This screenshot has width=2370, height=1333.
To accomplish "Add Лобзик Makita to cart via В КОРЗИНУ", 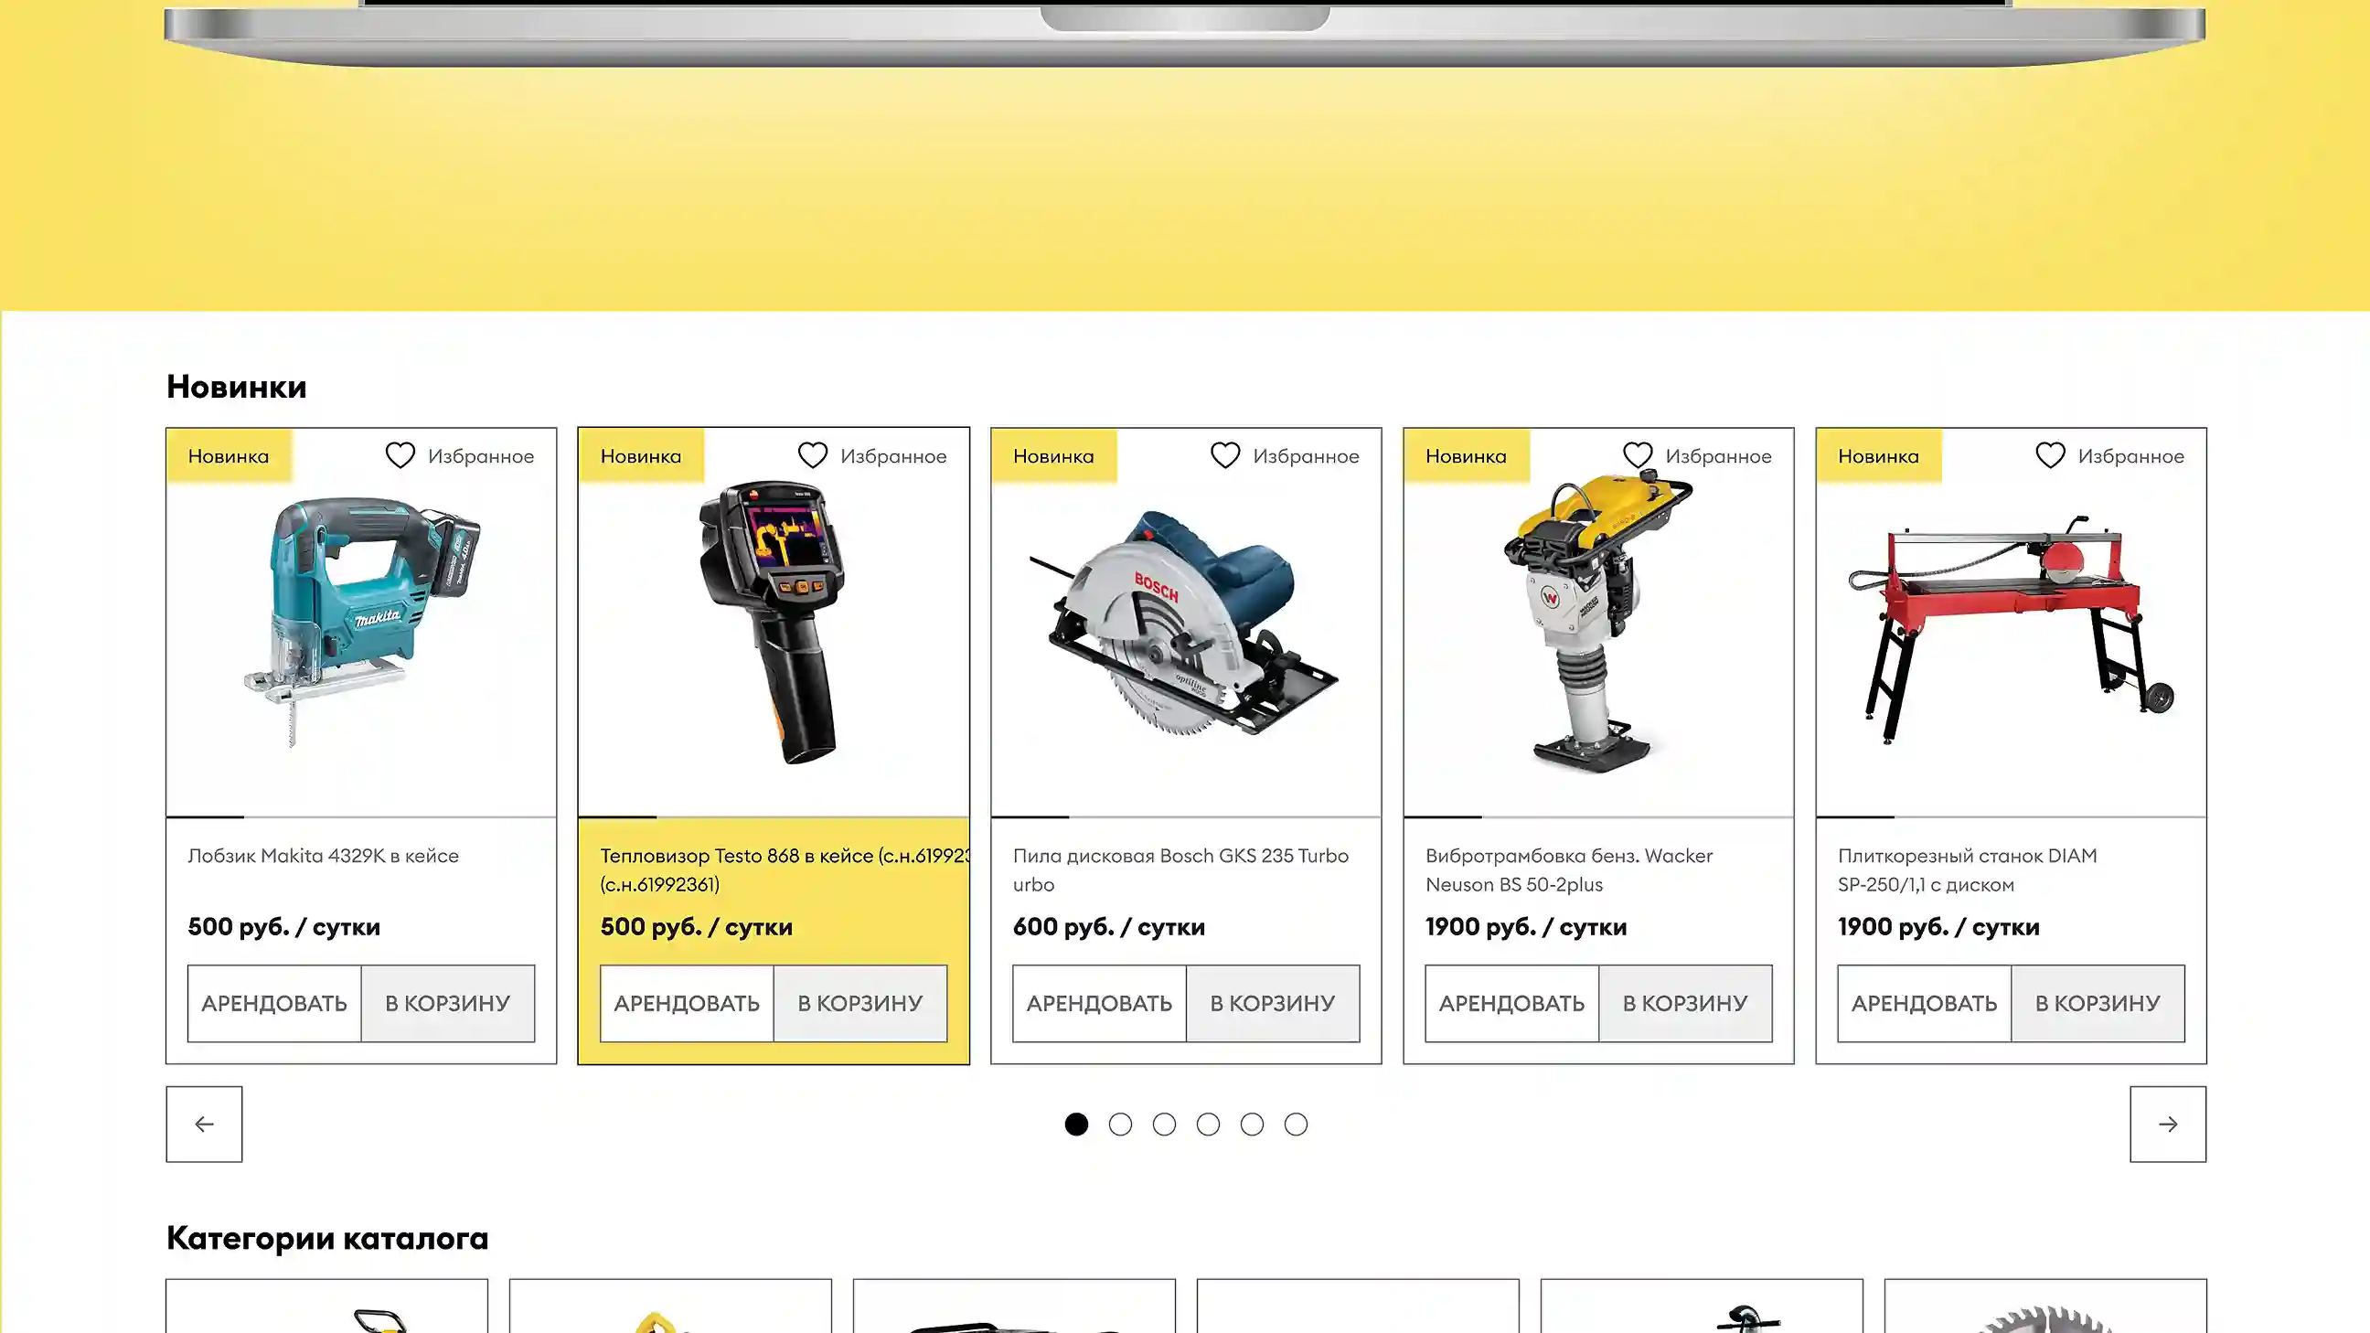I will point(448,1004).
